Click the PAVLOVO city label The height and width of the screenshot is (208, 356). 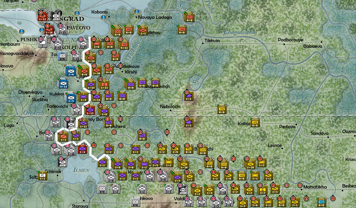(79, 28)
